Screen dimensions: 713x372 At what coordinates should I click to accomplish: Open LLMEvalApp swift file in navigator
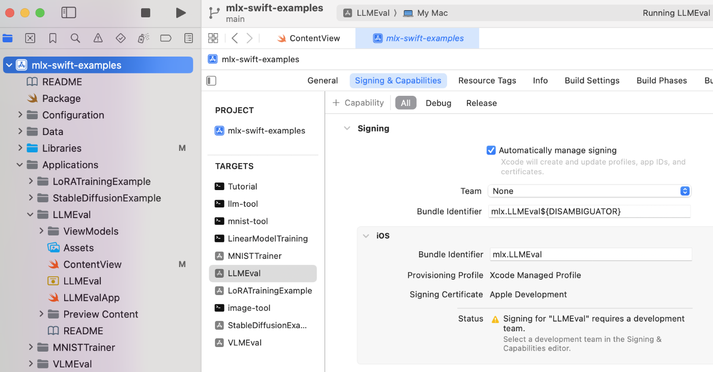91,298
